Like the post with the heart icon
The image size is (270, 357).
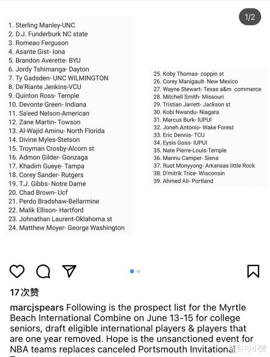click(17, 271)
